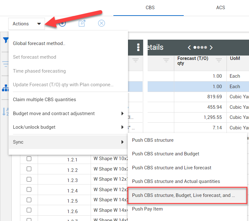Open the Actions dropdown

click(27, 24)
